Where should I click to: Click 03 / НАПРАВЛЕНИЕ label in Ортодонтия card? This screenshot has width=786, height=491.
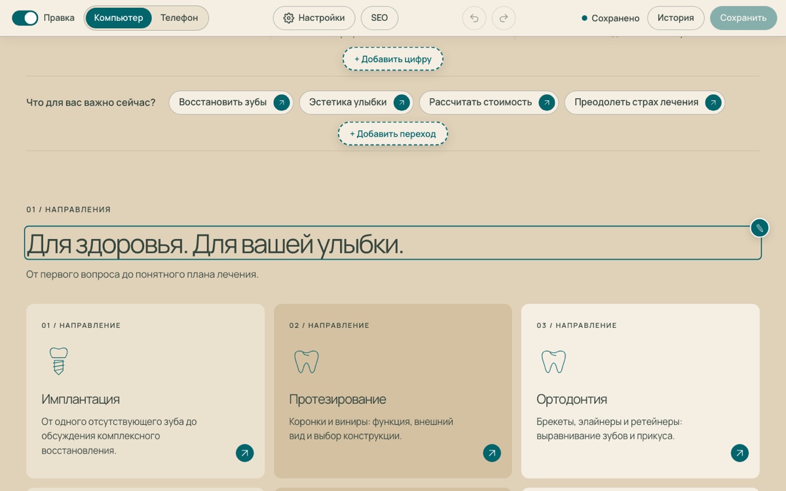(576, 325)
